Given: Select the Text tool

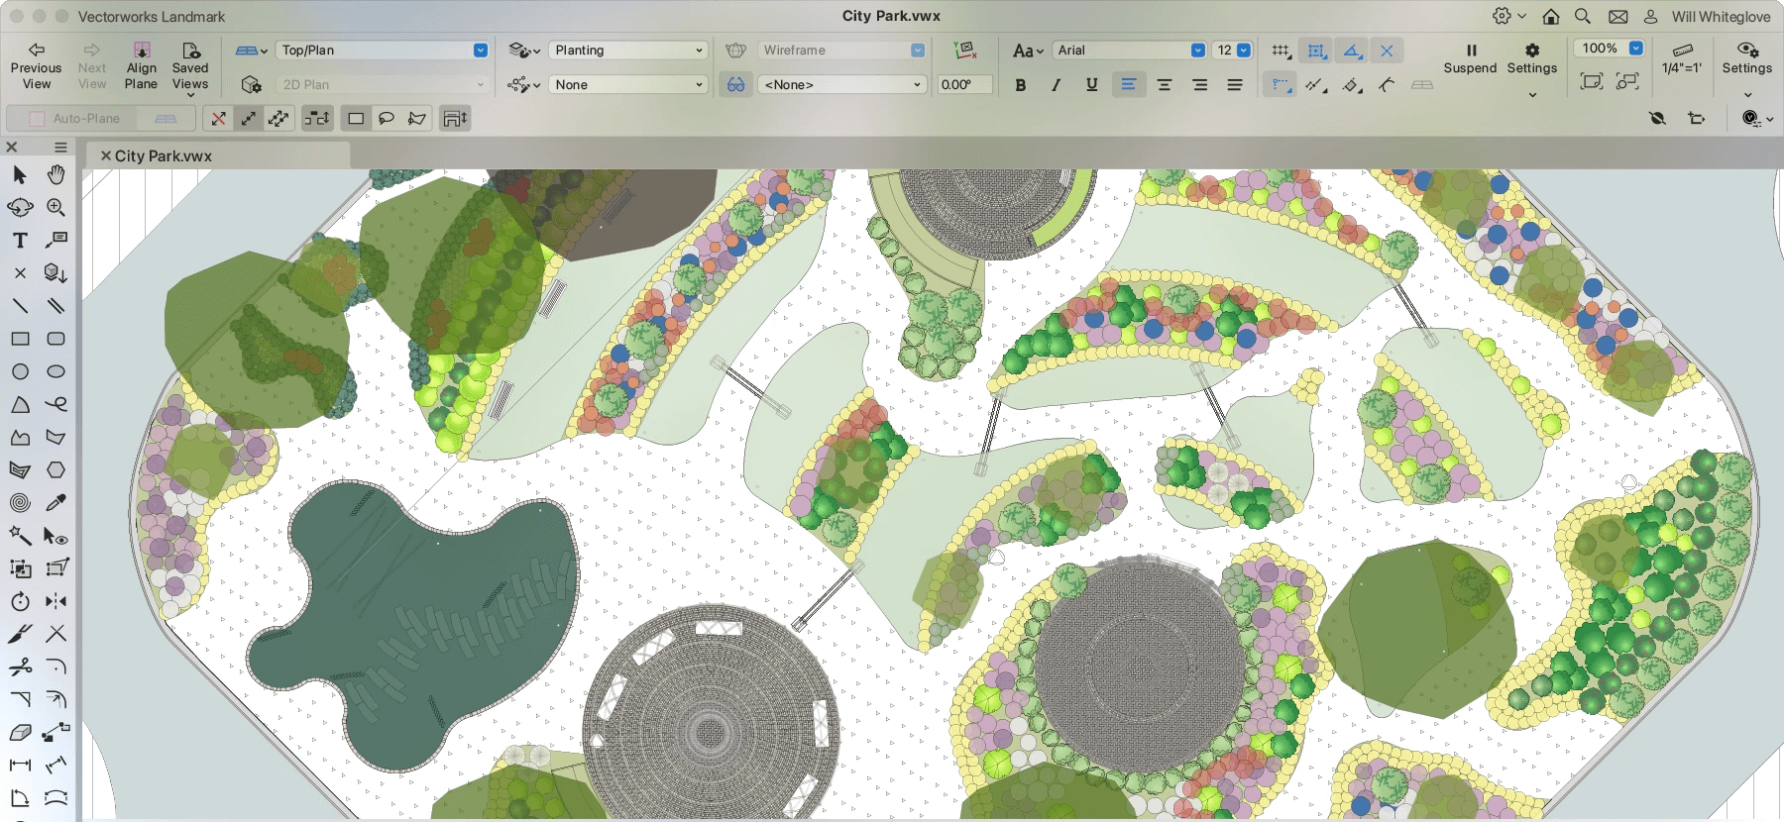Looking at the screenshot, I should (20, 241).
